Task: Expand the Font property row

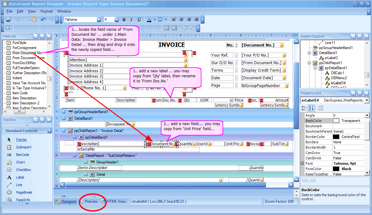Action: [302, 163]
